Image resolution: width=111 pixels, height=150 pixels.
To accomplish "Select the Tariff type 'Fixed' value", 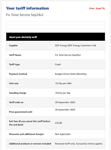I will pyautogui.click(x=58, y=64).
